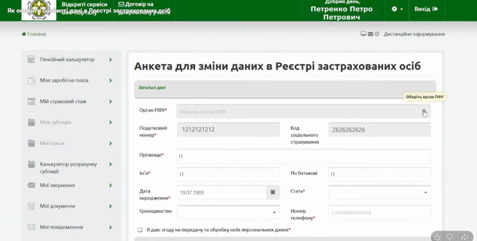Open the Стать dropdown
This screenshot has height=241, width=477.
(379, 192)
